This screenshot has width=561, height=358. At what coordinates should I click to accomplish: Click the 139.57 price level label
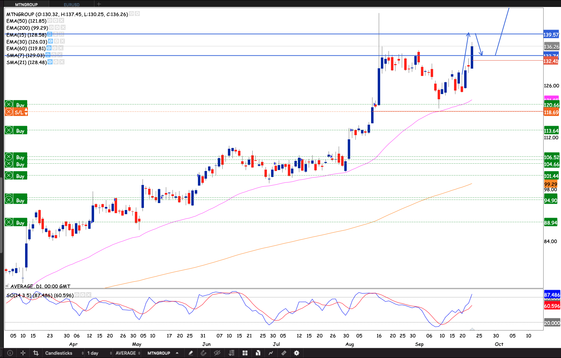tap(551, 34)
